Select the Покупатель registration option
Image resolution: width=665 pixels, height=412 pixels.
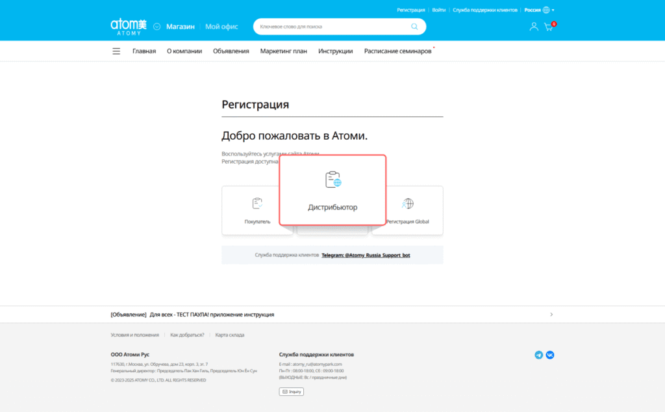pos(257,211)
